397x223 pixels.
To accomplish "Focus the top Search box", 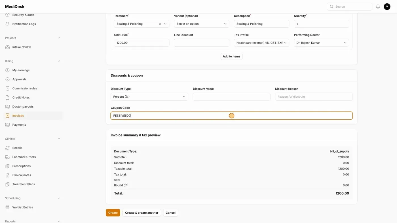I will tap(349, 7).
